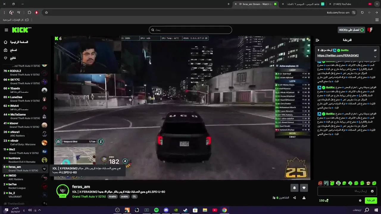Click the Get KICKs button
The width and height of the screenshot is (381, 214).
tap(351, 30)
